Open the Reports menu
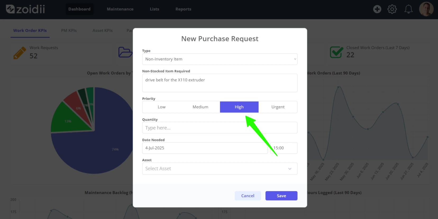The width and height of the screenshot is (438, 219). 183,9
